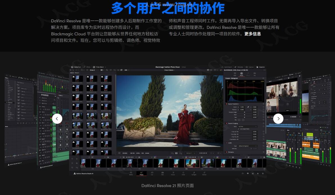Reset the Source Transform section
Screen dimensions: 335x195
[263, 104]
